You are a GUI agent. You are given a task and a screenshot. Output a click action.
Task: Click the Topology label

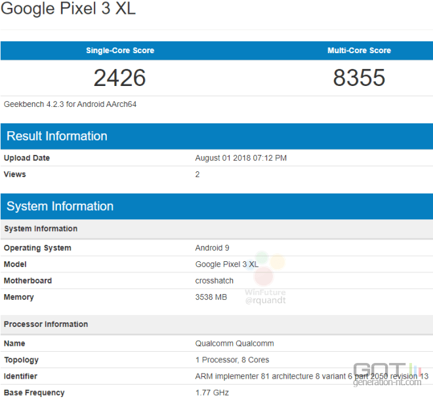tap(21, 360)
